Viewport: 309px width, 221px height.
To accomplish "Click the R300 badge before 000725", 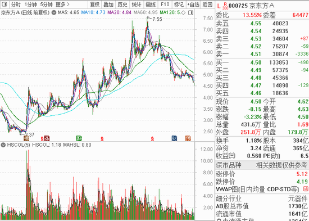I will [x=225, y=6].
